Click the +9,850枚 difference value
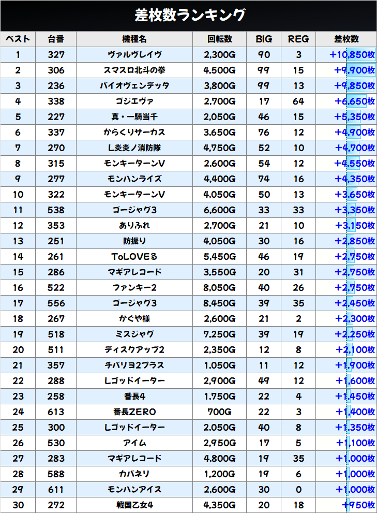The height and width of the screenshot is (513, 377). 354,86
